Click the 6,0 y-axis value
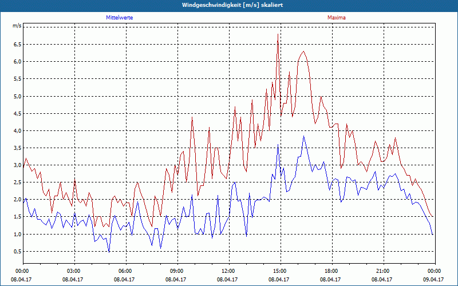Image resolution: width=458 pixels, height=286 pixels. tap(18, 62)
